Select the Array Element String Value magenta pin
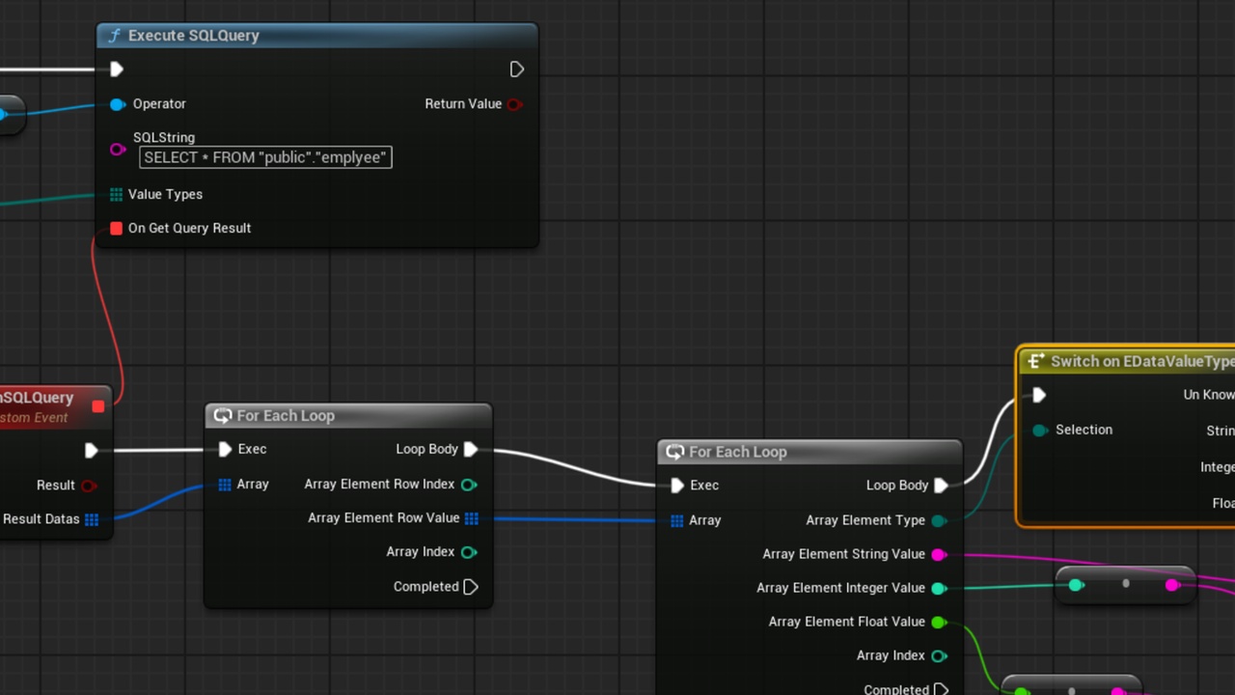This screenshot has height=695, width=1235. [938, 554]
